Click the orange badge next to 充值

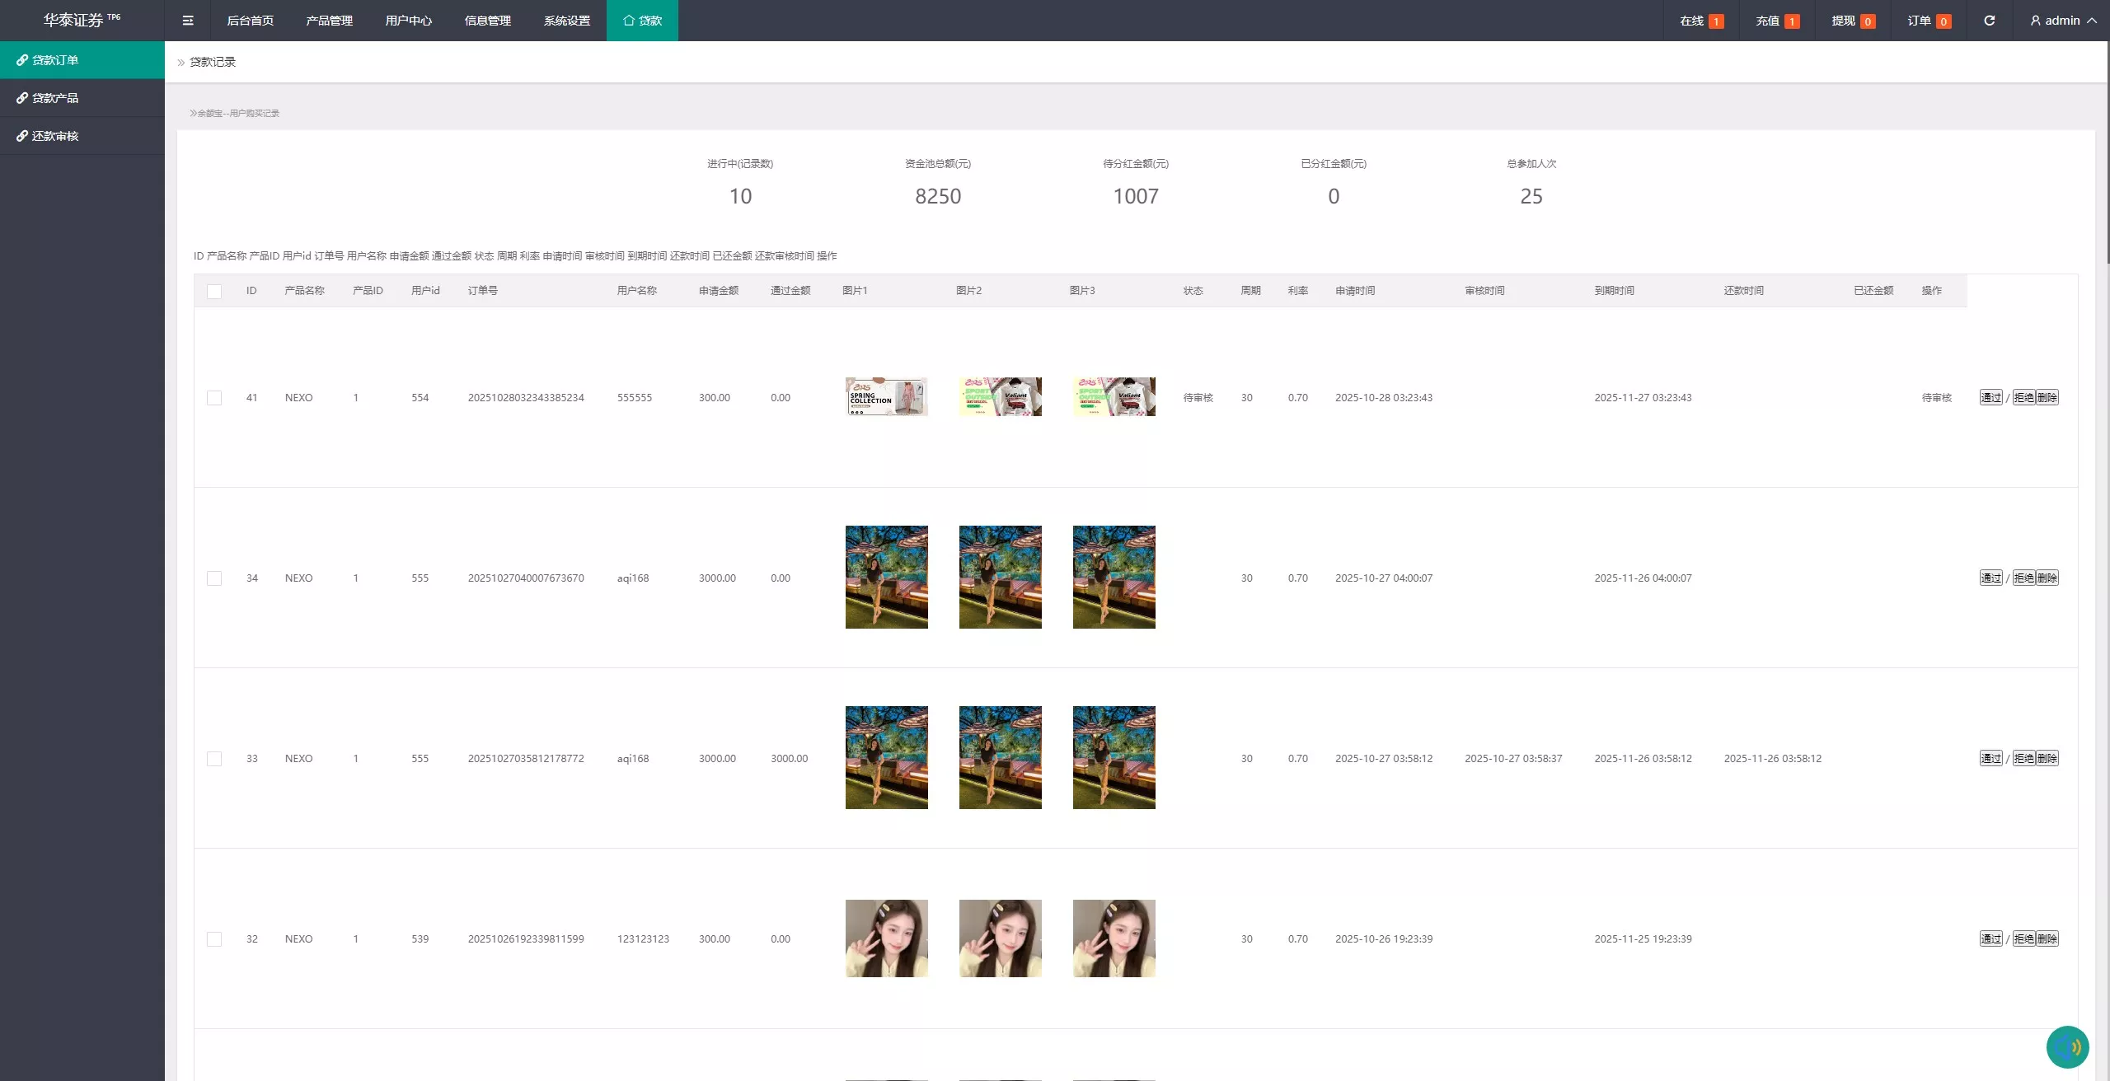1792,21
